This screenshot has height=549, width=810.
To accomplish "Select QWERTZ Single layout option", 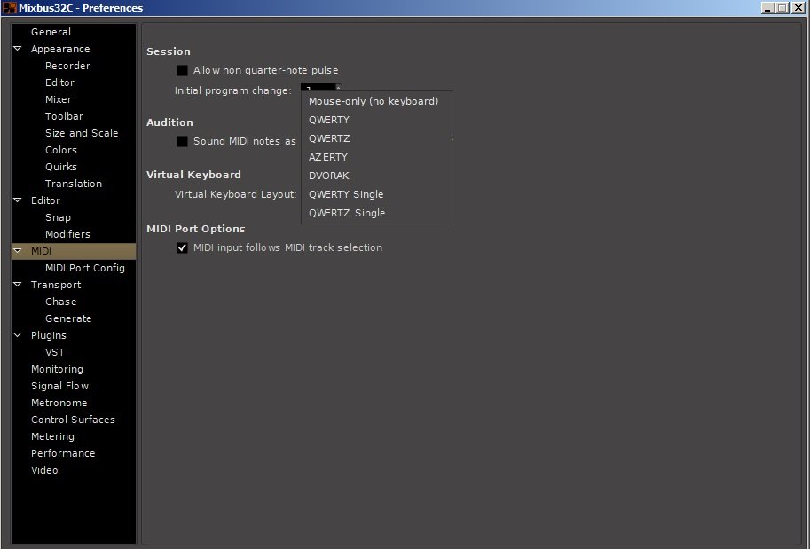I will click(x=376, y=213).
